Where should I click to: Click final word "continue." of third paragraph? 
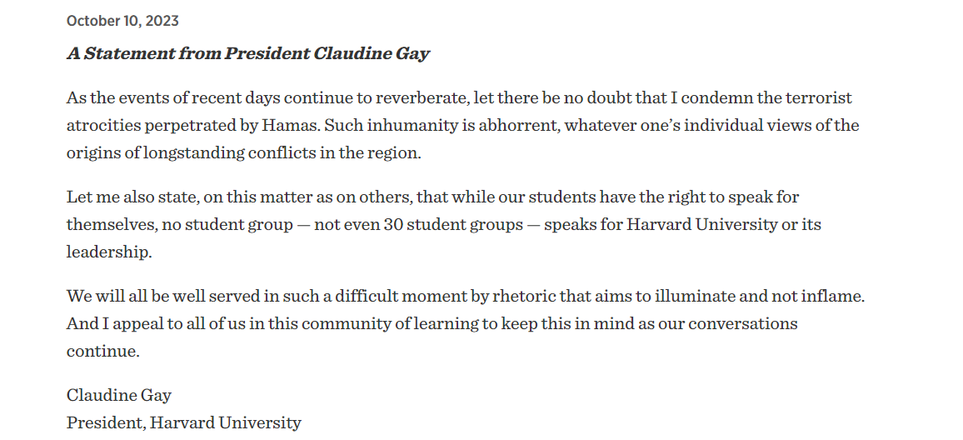pyautogui.click(x=103, y=351)
